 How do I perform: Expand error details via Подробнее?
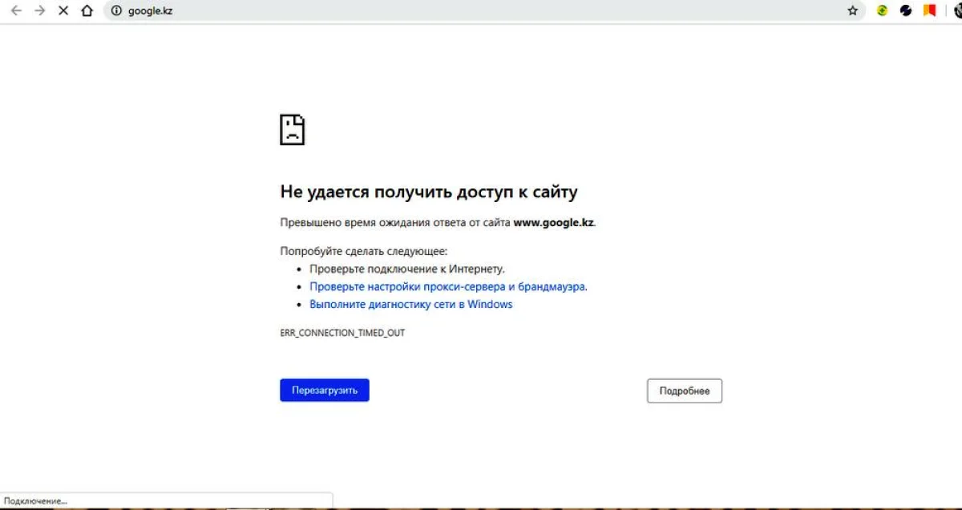click(685, 391)
